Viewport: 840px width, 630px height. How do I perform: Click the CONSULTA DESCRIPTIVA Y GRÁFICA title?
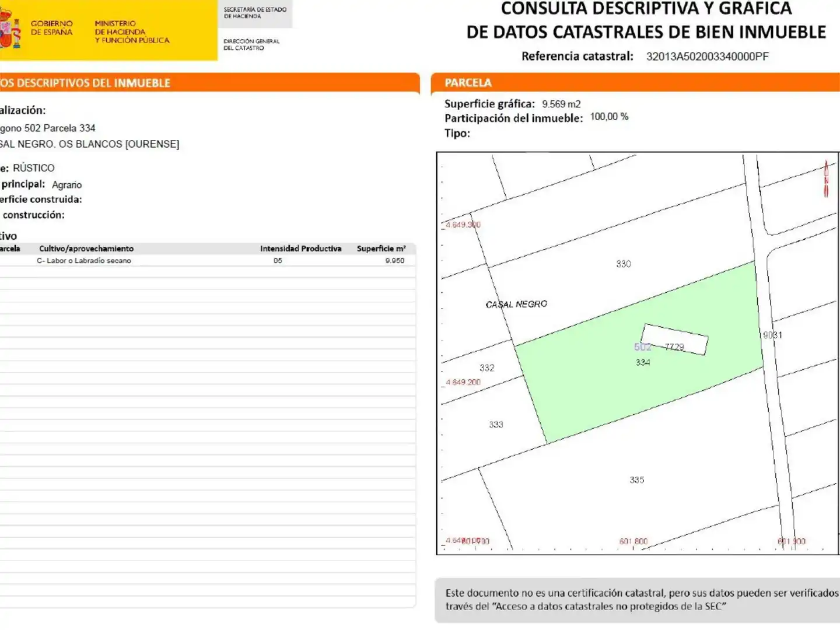[x=646, y=9]
